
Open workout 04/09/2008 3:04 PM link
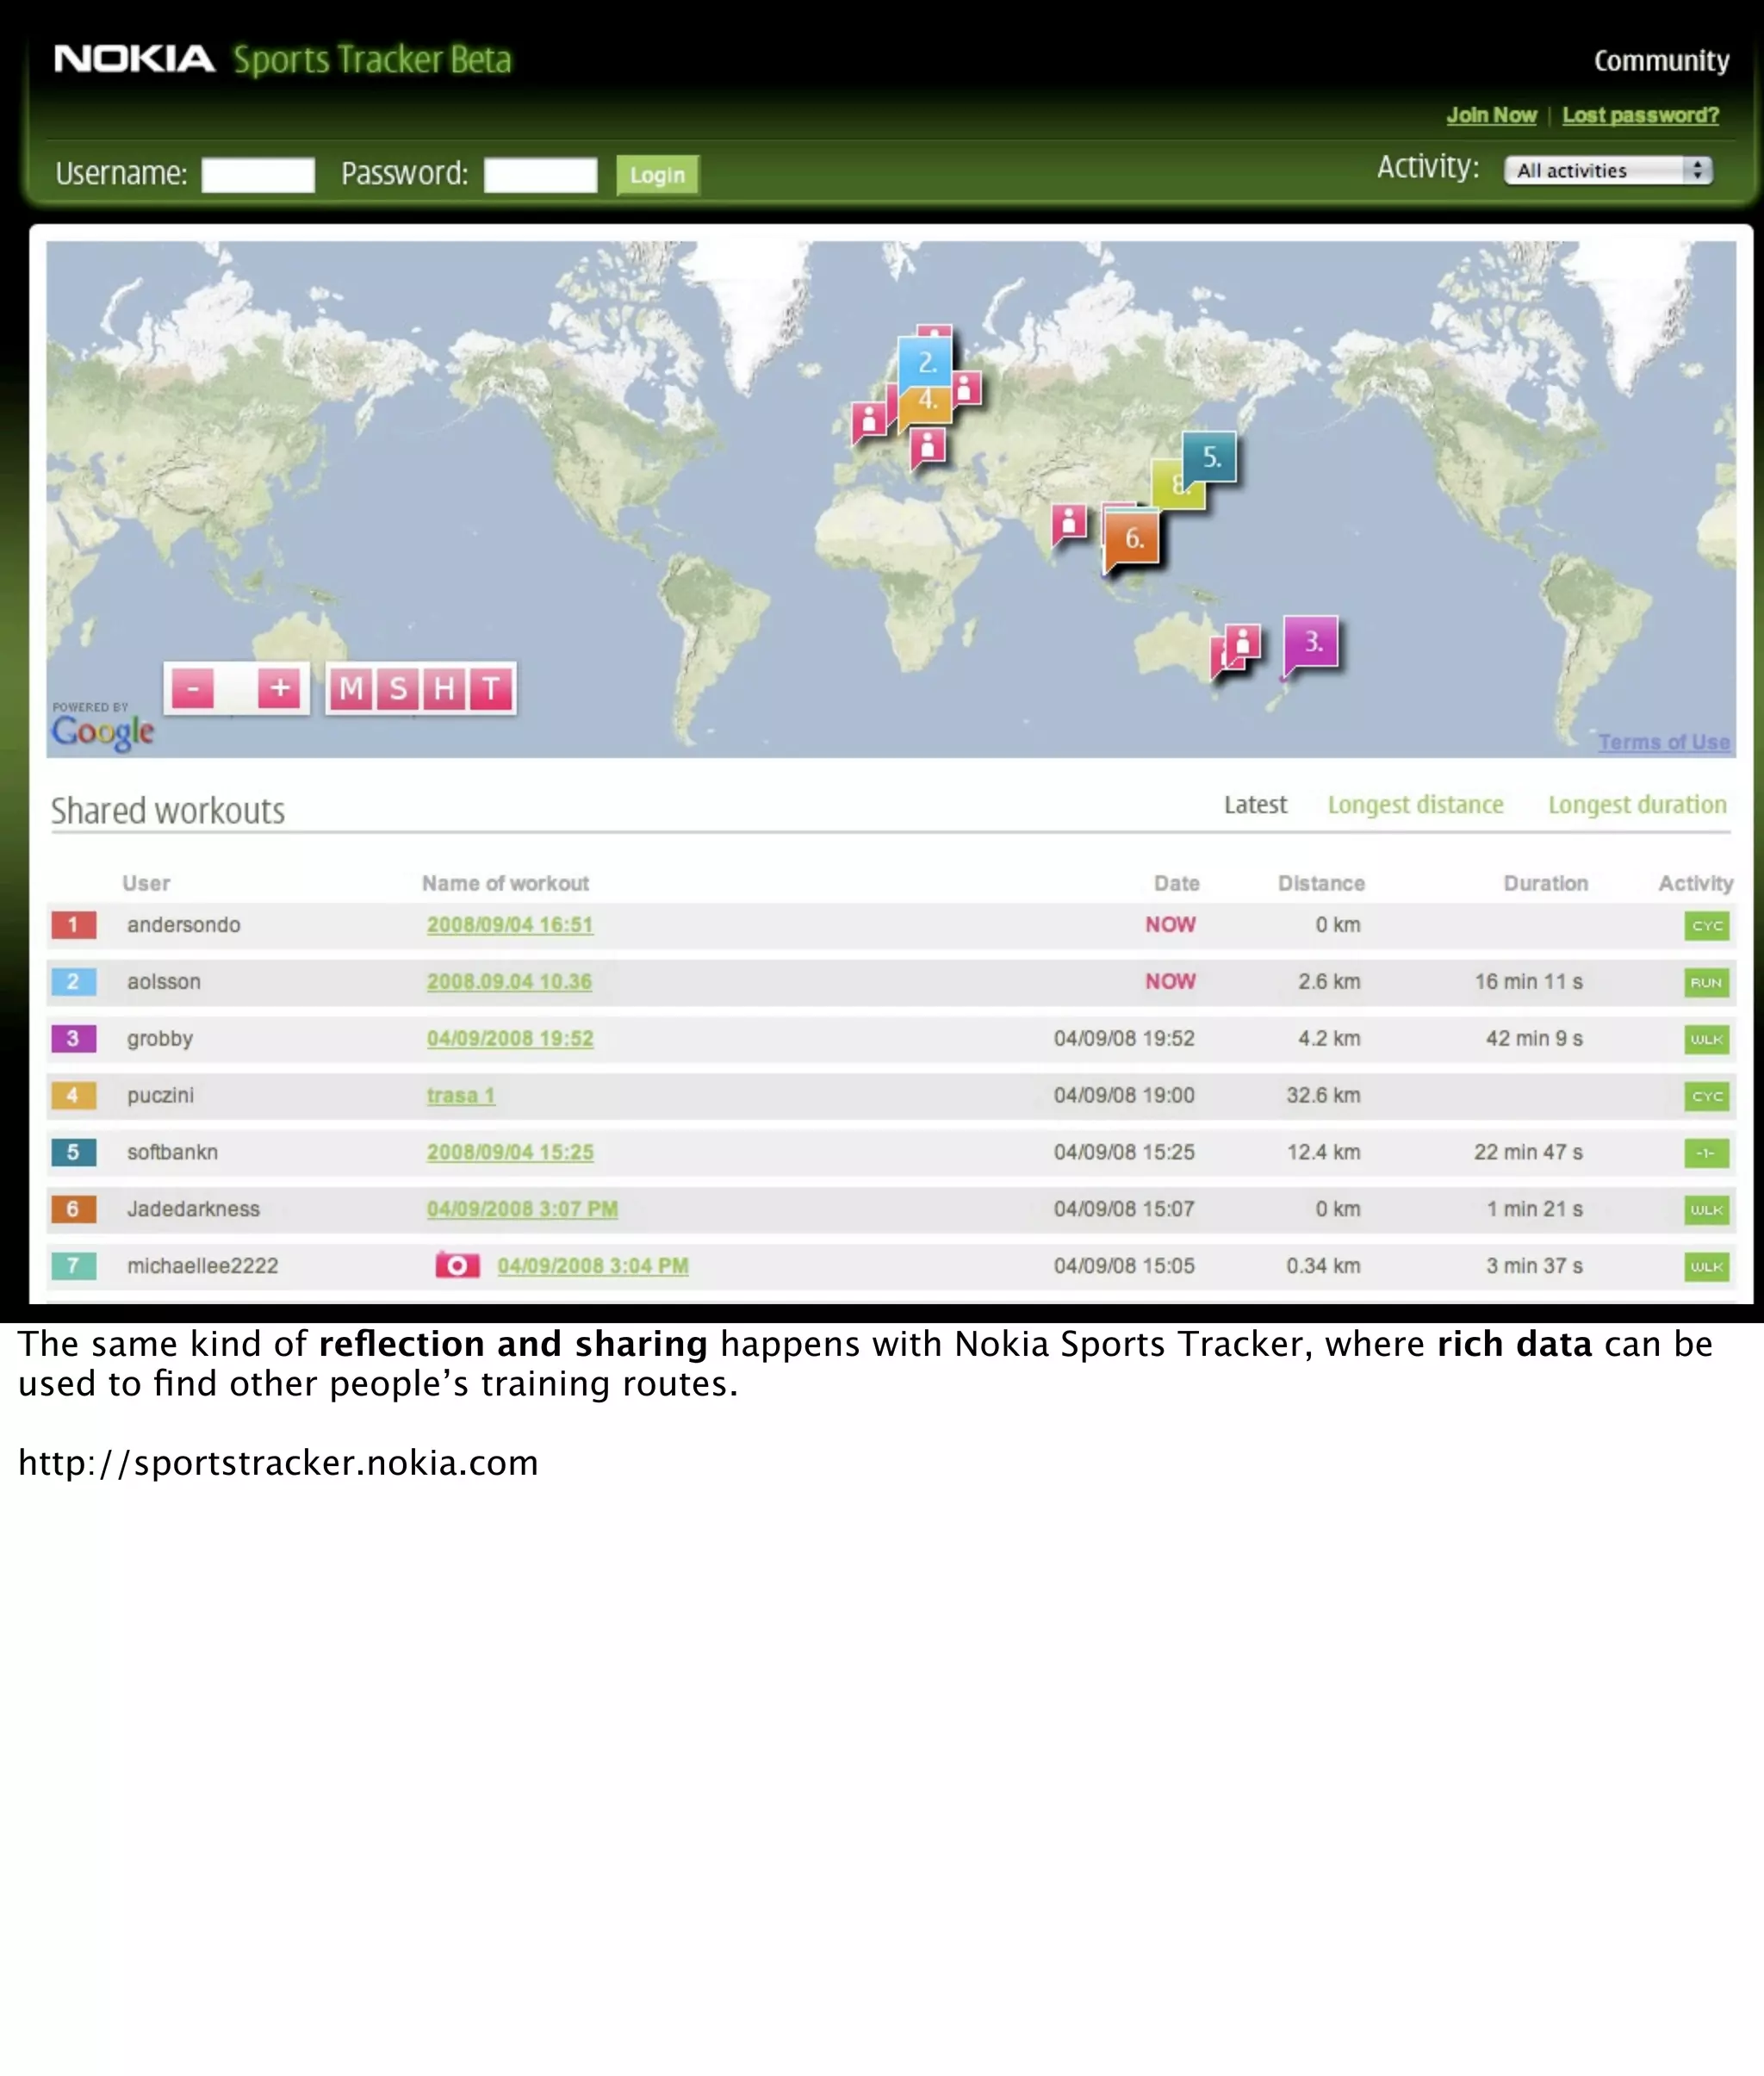tap(593, 1266)
